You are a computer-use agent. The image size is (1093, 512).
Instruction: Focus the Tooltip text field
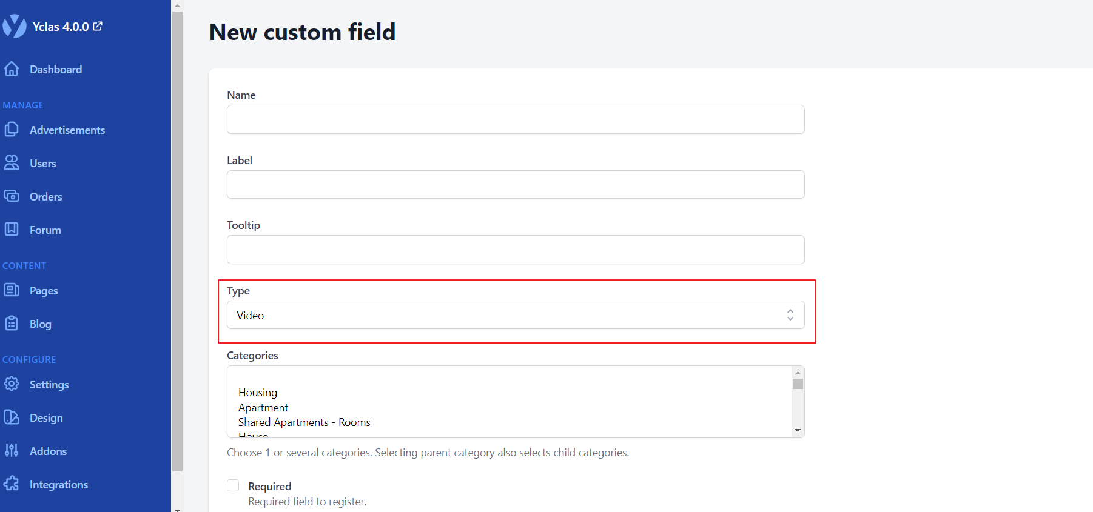516,250
